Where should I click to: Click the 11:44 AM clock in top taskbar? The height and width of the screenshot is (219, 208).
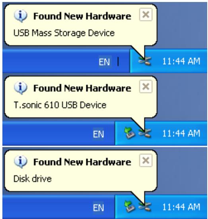click(181, 61)
